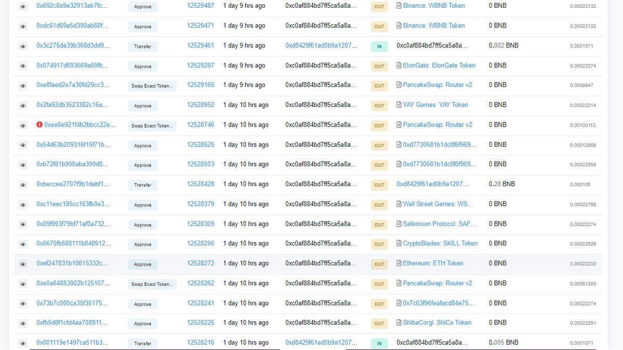Open the recipient address 0x7c63f96feafacd84e75
This screenshot has width=623, height=350.
point(439,303)
